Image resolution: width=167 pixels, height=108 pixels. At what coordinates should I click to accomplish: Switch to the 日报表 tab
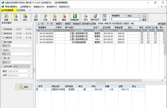(x=22, y=10)
